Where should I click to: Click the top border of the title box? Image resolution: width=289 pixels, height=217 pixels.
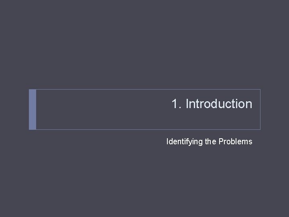144,90
